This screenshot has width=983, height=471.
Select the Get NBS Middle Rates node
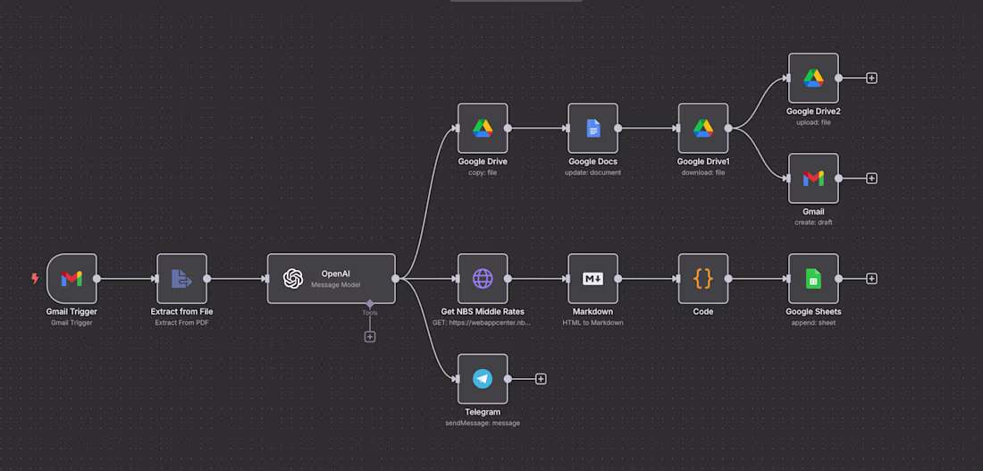tap(483, 279)
